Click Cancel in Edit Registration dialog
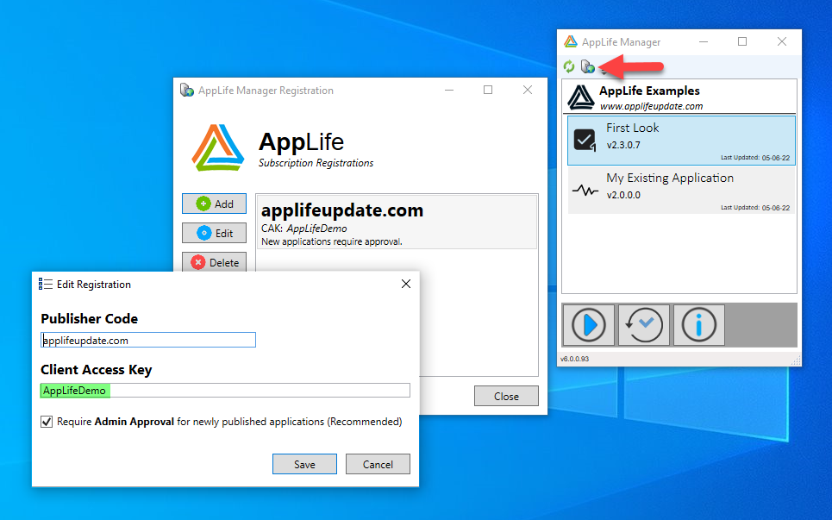 click(378, 464)
